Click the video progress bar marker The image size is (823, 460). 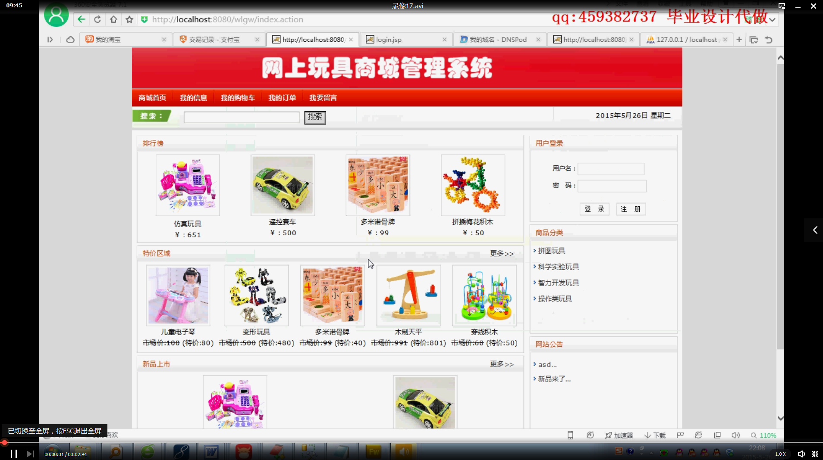4,442
